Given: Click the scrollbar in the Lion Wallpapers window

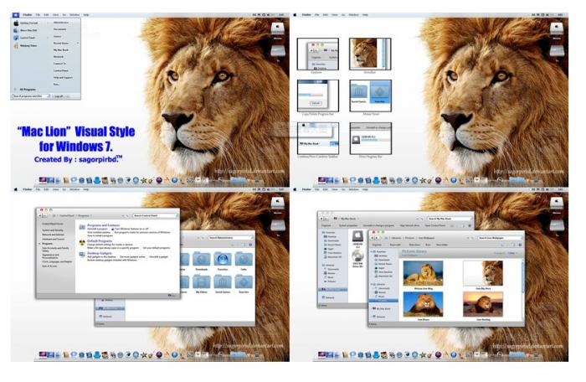Looking at the screenshot, I should (522, 276).
